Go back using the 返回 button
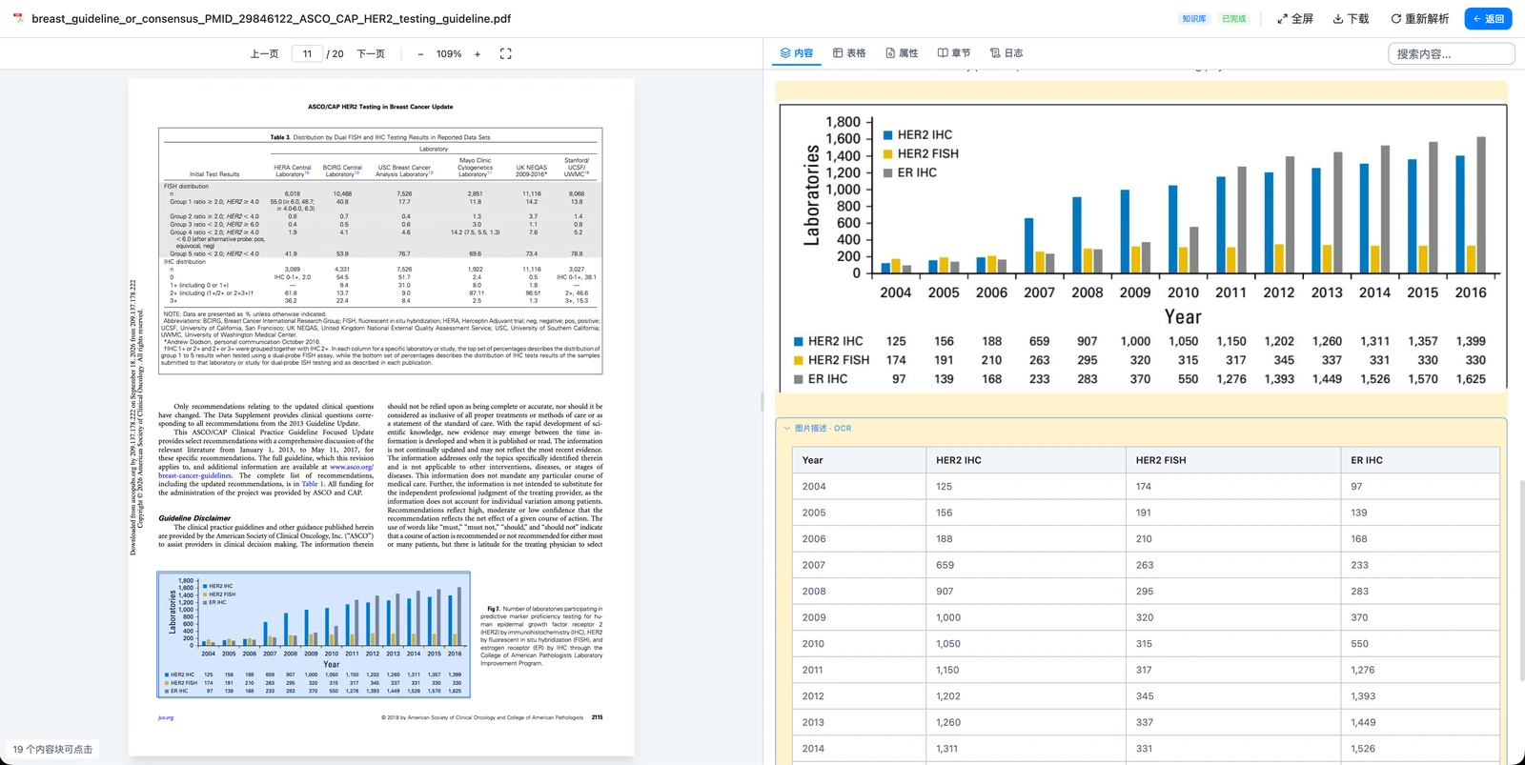 tap(1488, 18)
